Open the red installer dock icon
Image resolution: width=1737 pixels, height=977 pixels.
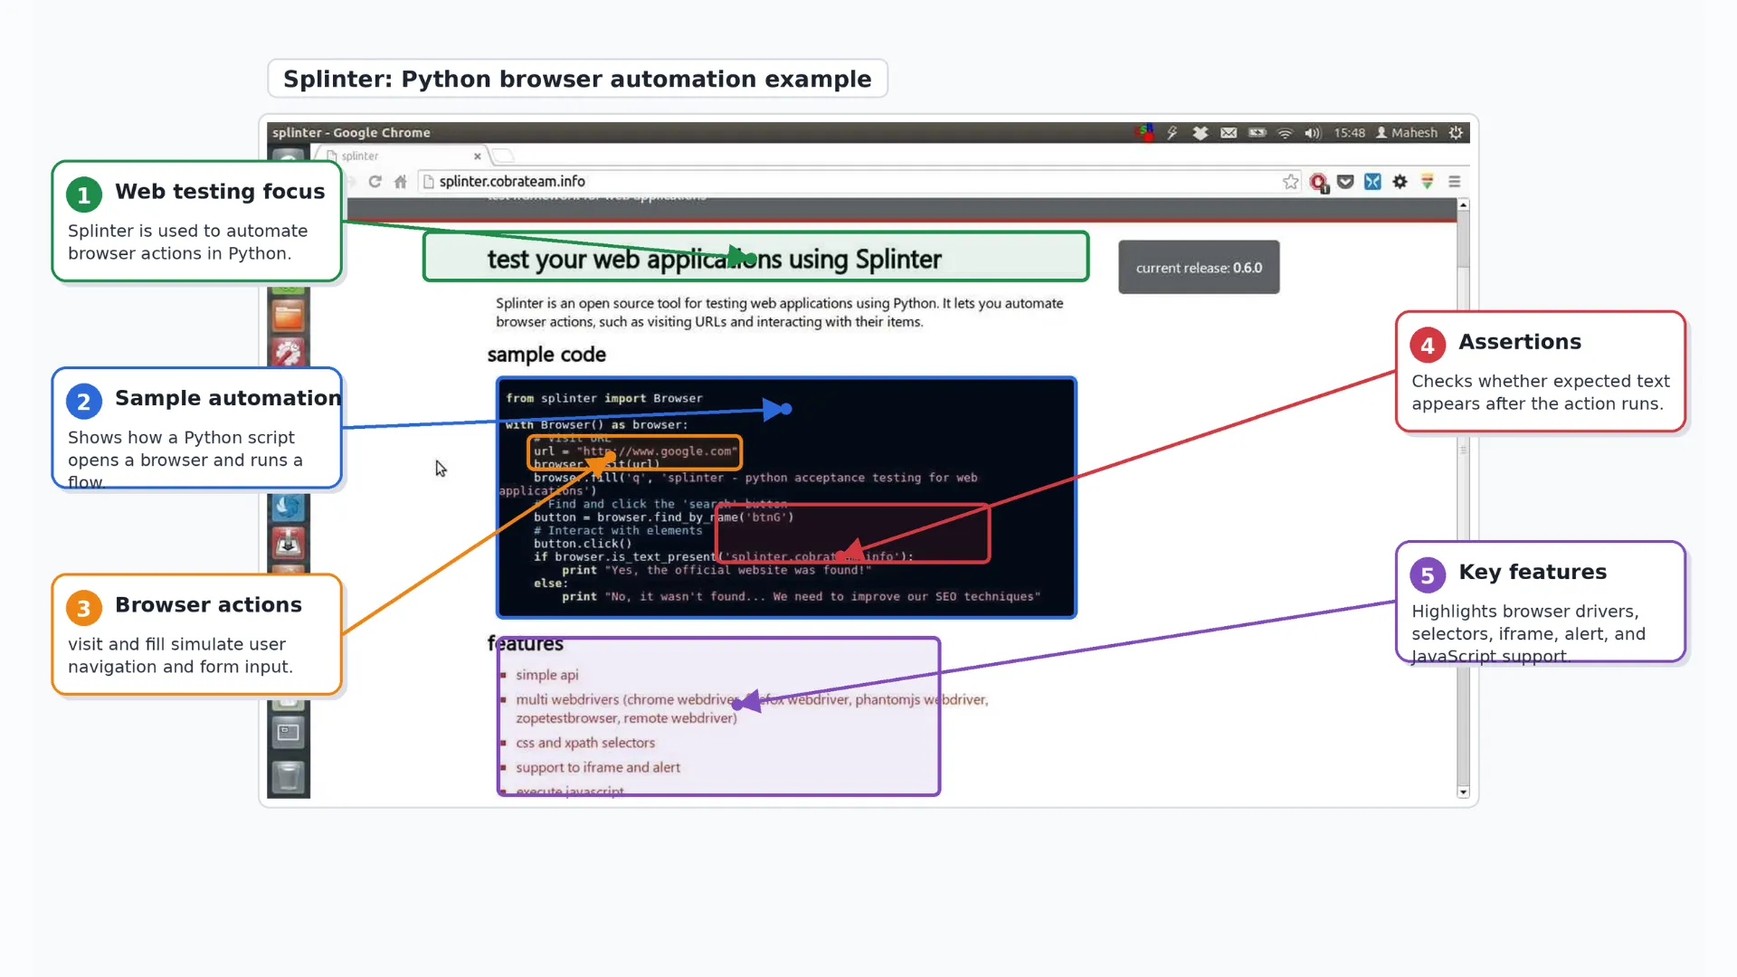click(x=289, y=544)
